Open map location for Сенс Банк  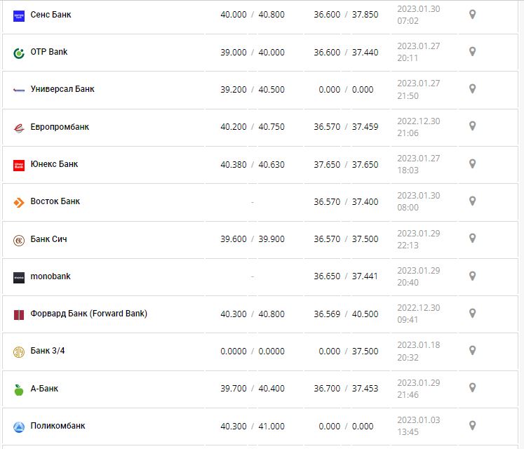coord(472,14)
